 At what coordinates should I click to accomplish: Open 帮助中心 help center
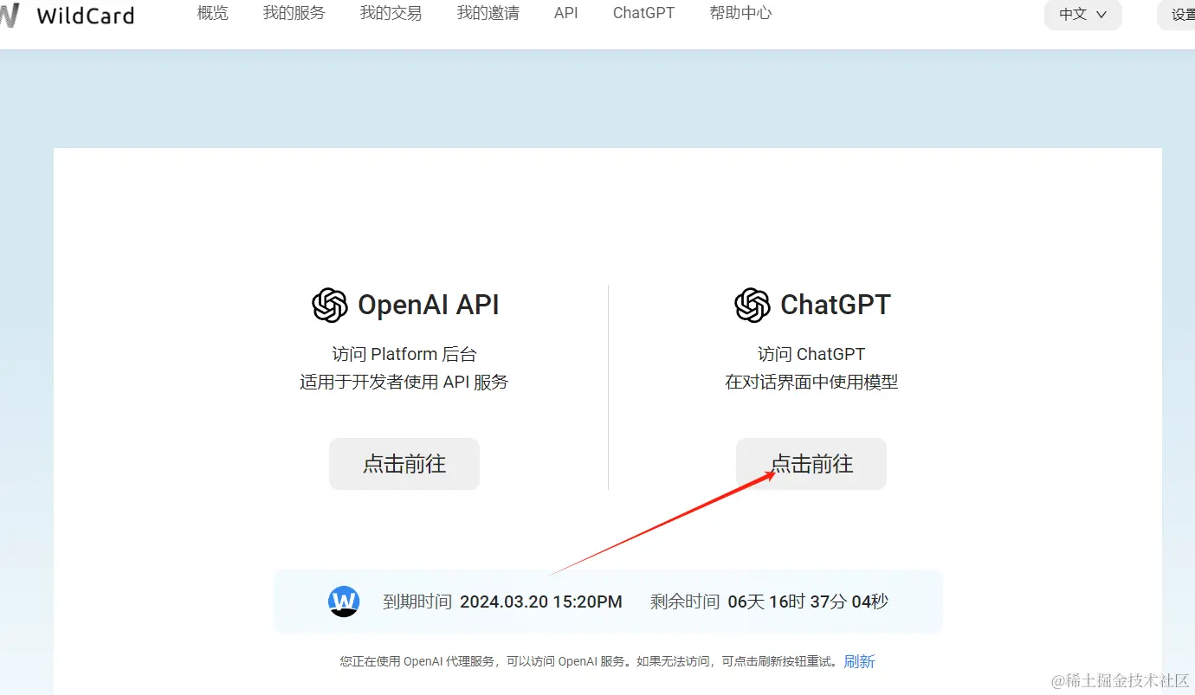click(740, 14)
